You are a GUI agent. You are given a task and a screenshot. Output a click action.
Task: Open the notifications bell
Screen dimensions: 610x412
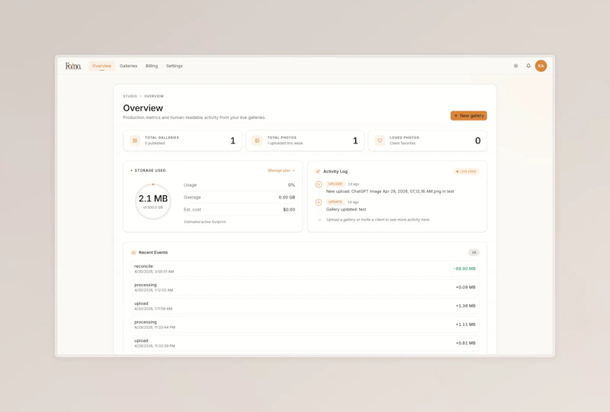tap(528, 66)
